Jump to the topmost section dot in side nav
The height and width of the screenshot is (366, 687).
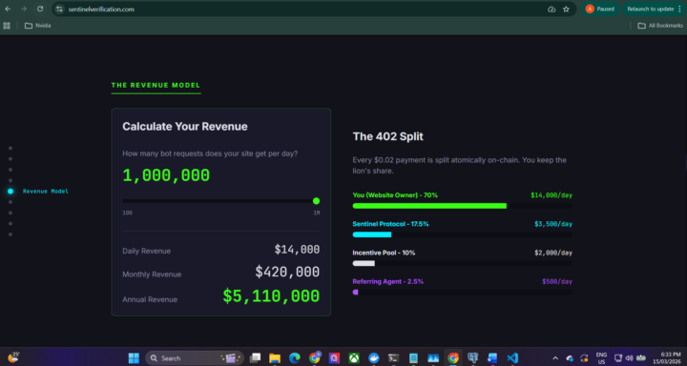pyautogui.click(x=10, y=149)
